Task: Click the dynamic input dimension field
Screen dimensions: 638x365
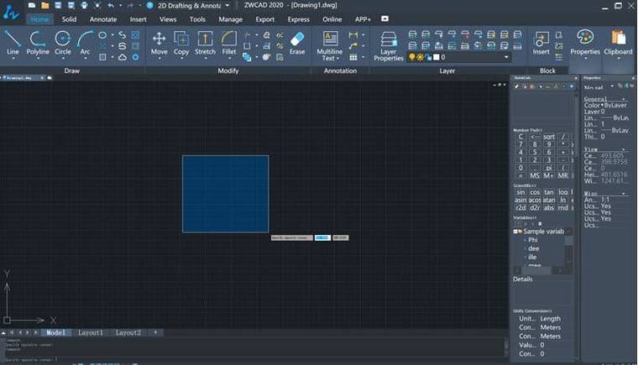Action: pos(322,237)
